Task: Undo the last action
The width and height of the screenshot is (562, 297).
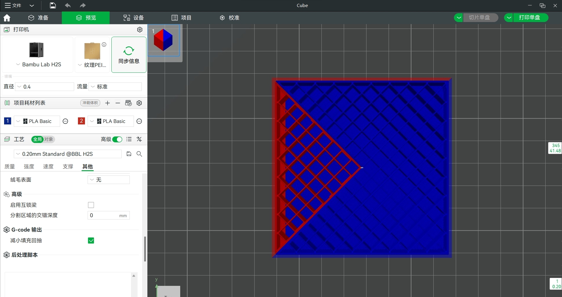Action: coord(68,6)
